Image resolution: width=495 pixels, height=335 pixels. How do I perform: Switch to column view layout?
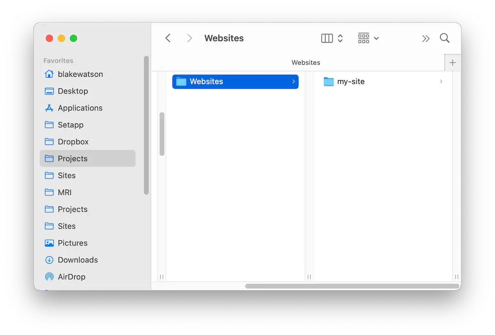click(x=326, y=38)
